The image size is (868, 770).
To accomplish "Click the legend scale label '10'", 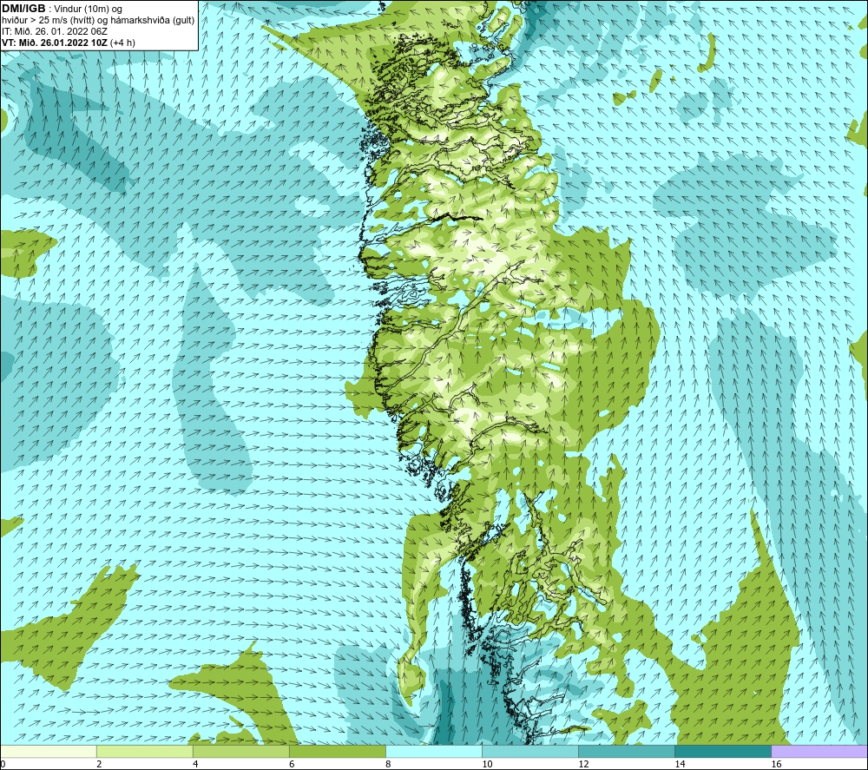I will [487, 764].
